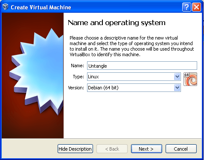Open the Linux type combo box
Image resolution: width=204 pixels, height=160 pixels.
[134, 77]
